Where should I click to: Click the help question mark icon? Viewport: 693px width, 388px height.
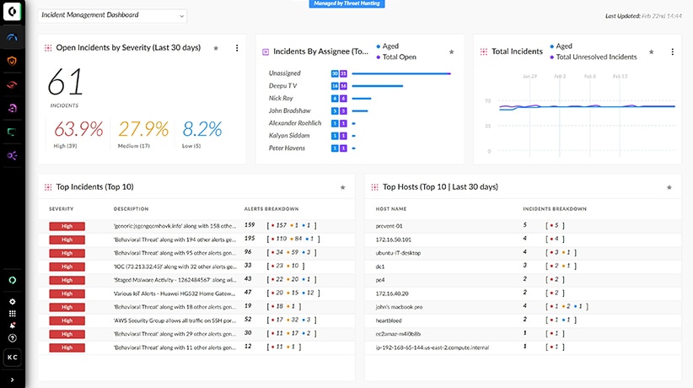pyautogui.click(x=12, y=337)
